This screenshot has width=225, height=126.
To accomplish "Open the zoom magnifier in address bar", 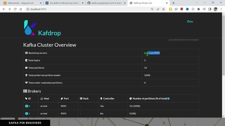I will pyautogui.click(x=152, y=9).
